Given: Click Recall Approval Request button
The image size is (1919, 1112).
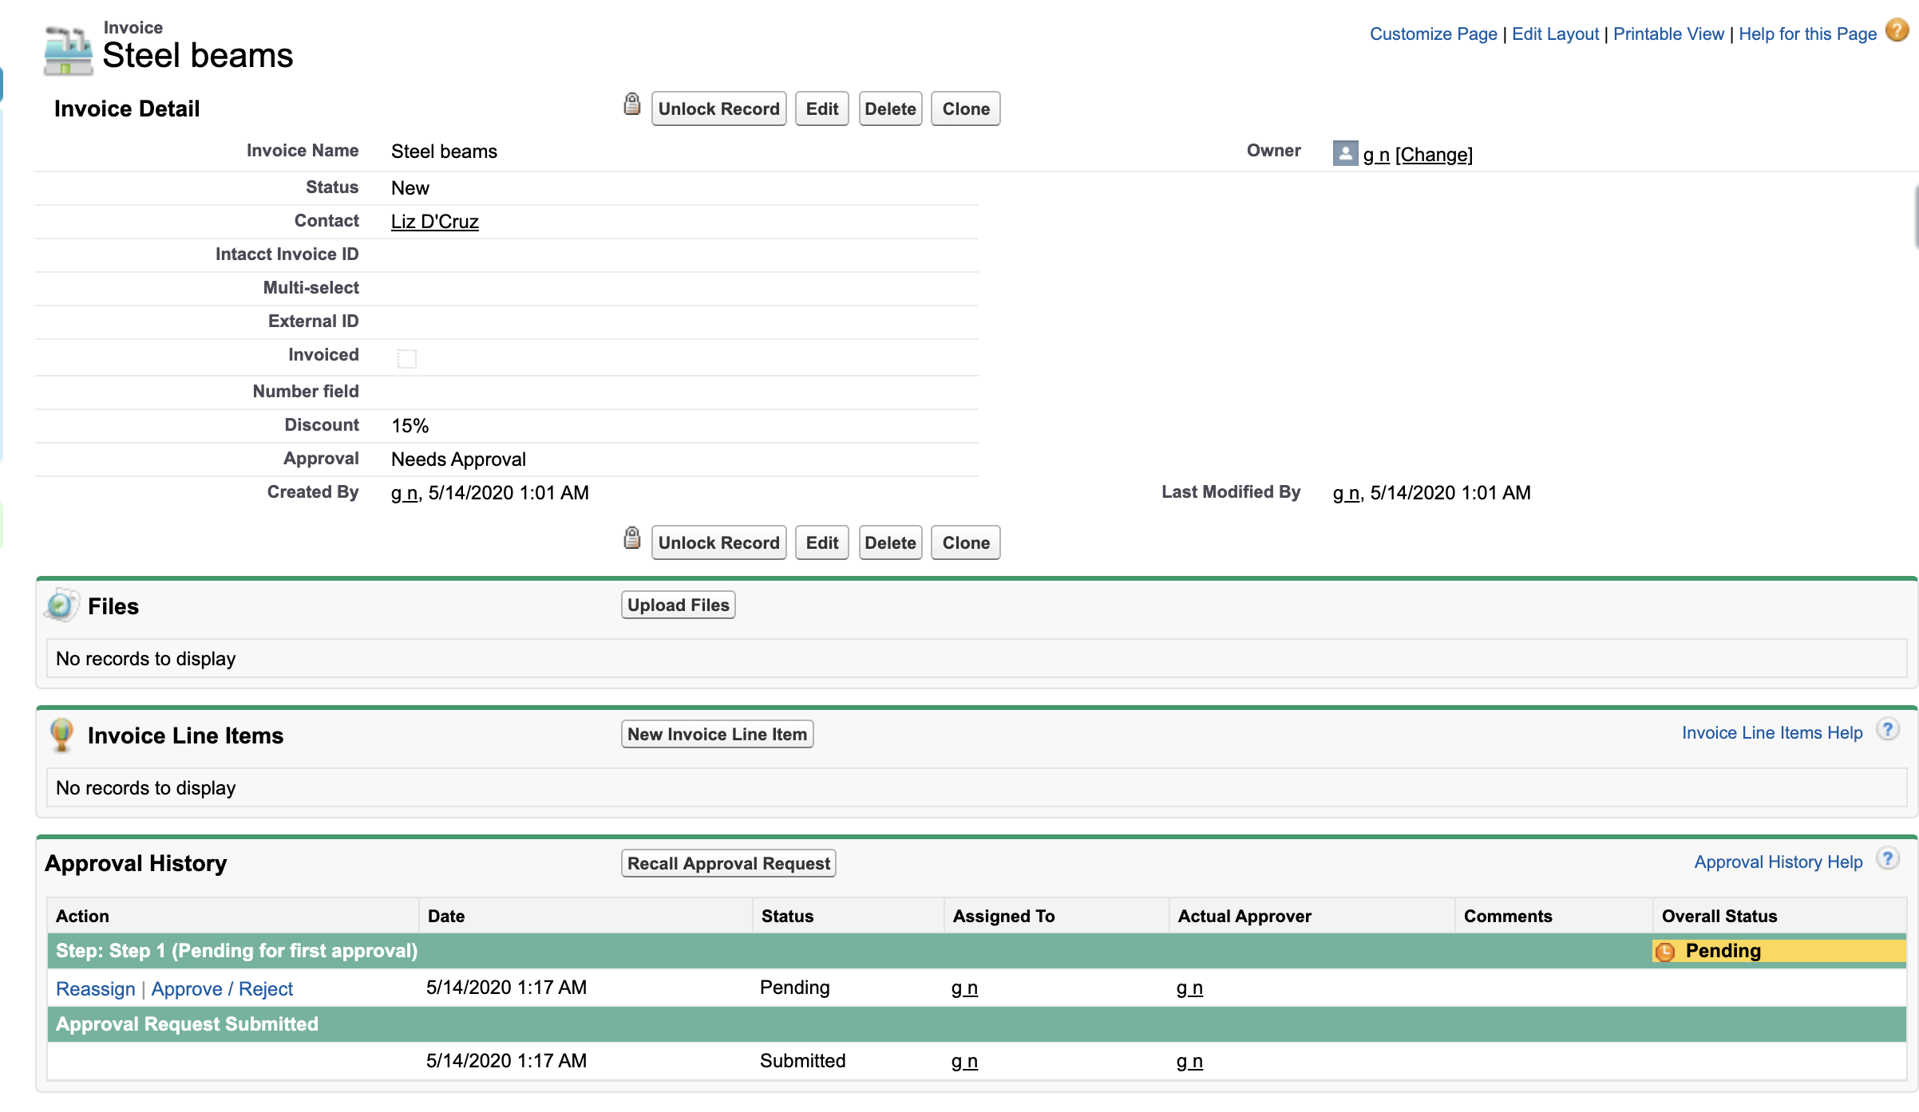Looking at the screenshot, I should coord(728,863).
